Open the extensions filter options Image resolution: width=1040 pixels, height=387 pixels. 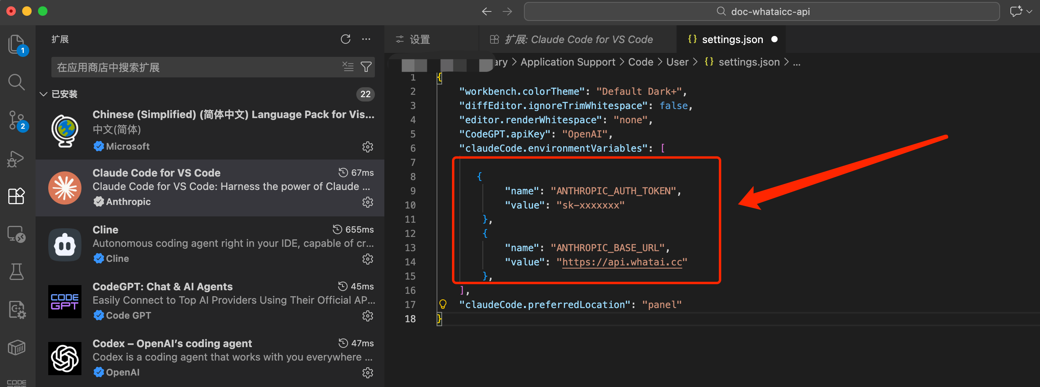366,66
